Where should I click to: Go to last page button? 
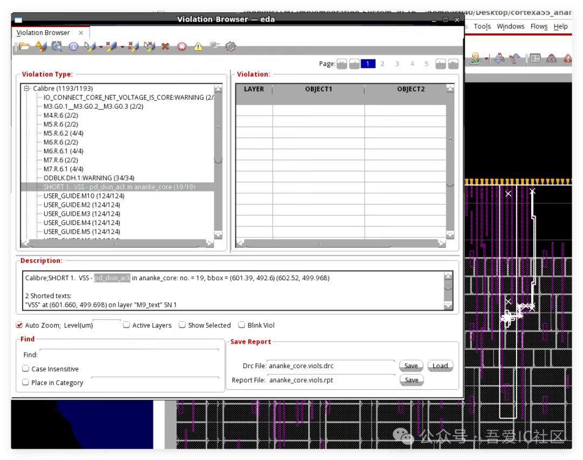(x=453, y=64)
